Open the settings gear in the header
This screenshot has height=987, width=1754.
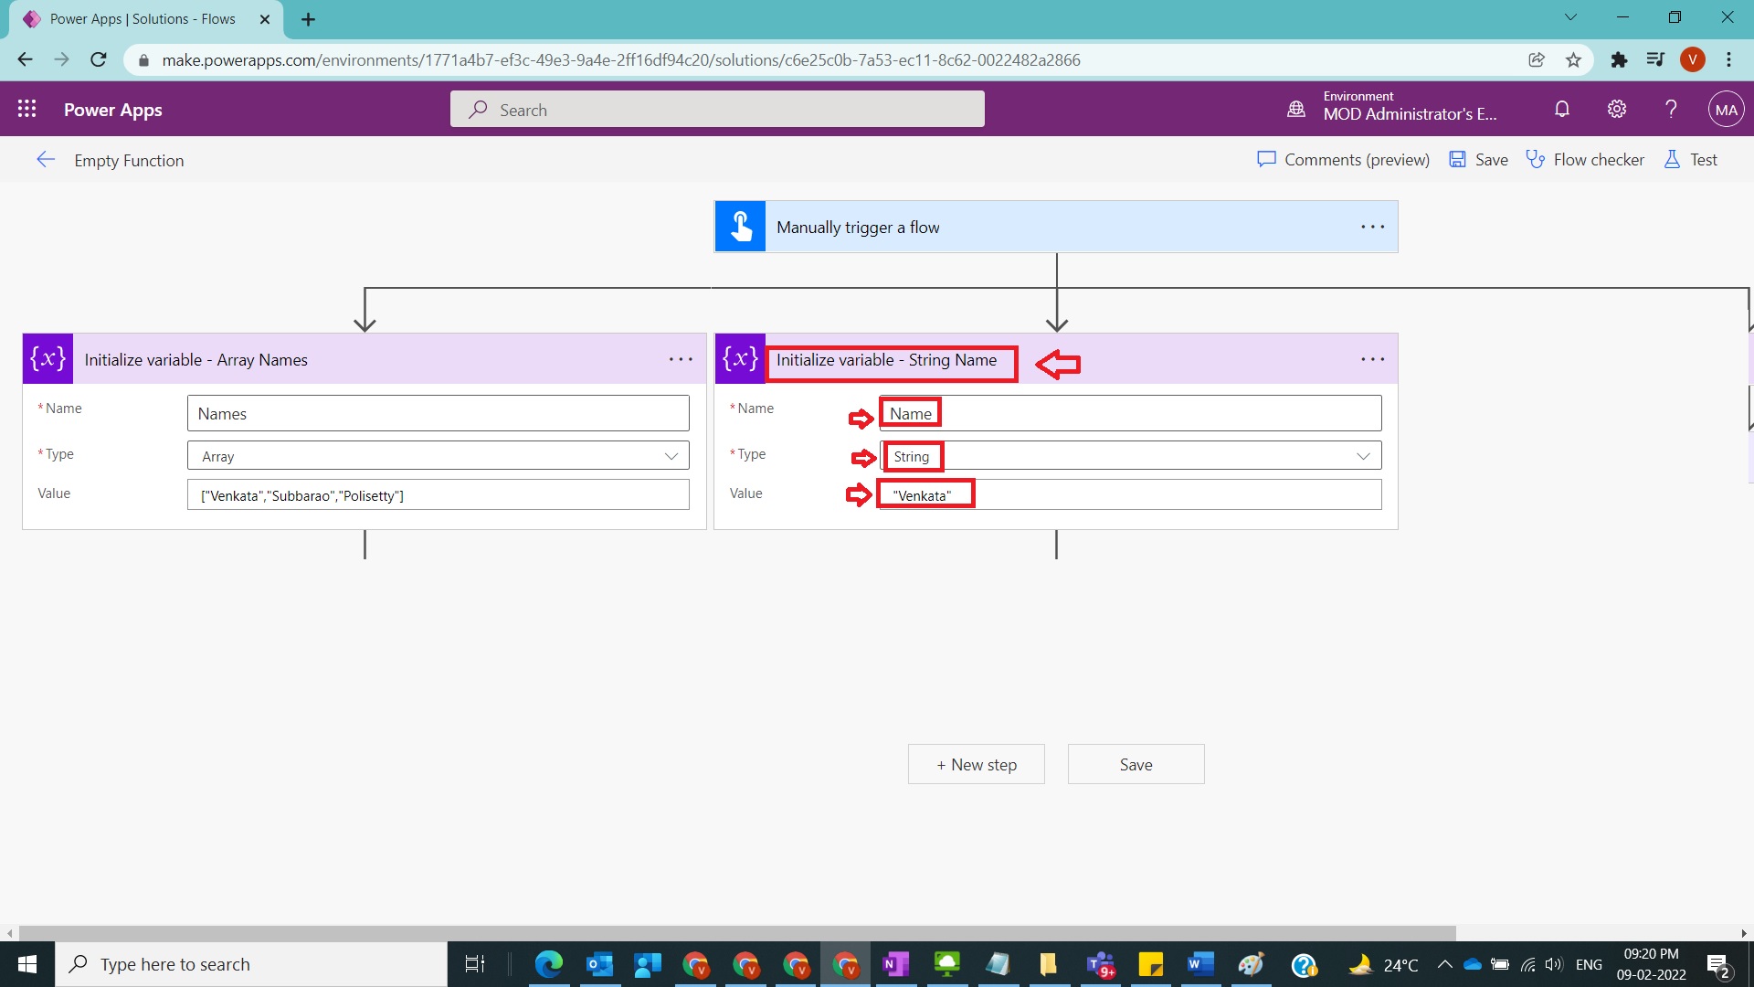tap(1616, 109)
